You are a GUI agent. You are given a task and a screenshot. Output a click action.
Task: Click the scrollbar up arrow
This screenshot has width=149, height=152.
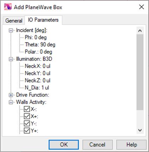pyautogui.click(x=140, y=31)
